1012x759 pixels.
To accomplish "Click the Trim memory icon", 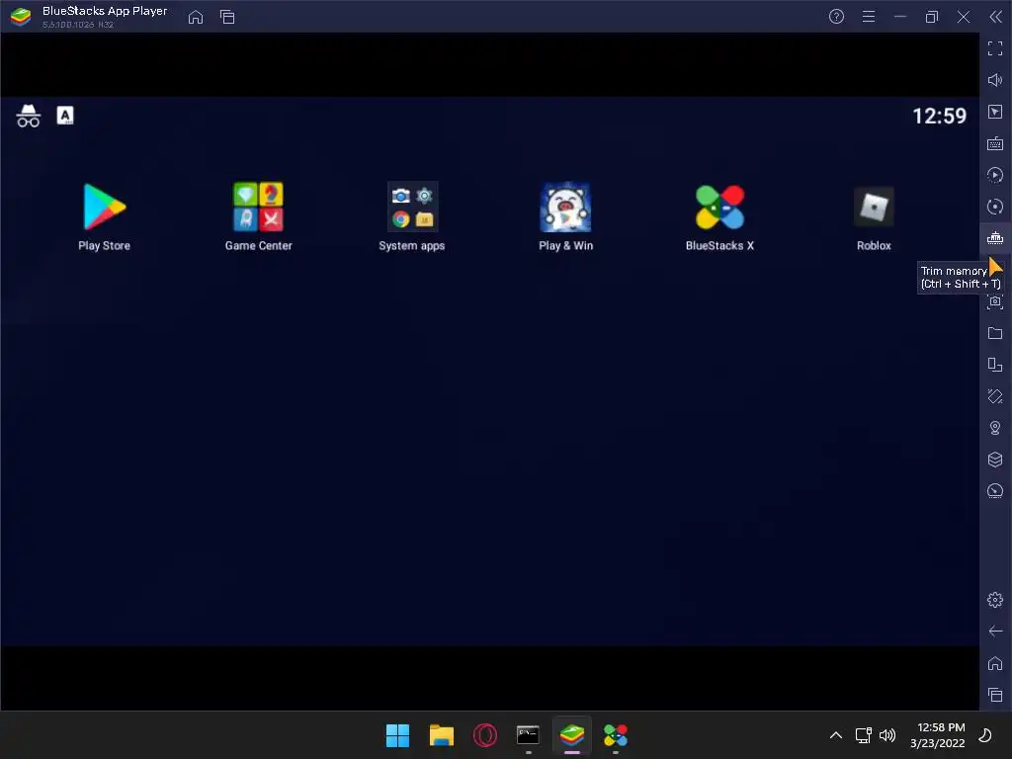I will pyautogui.click(x=995, y=238).
